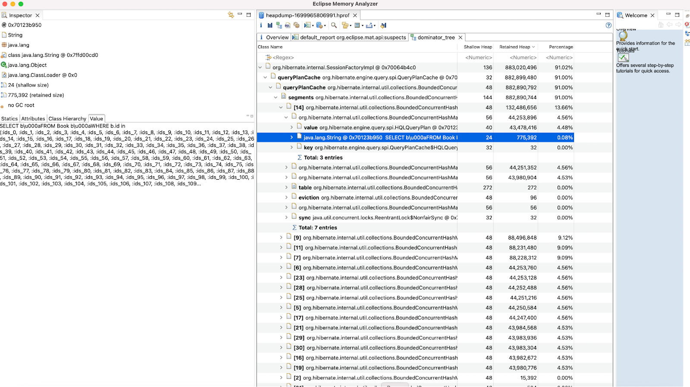Click the Welcome home icon

[661, 25]
